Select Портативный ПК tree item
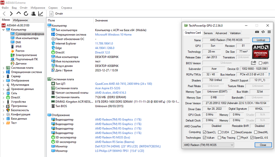Viewport: 275px width, 157px height. [24, 59]
